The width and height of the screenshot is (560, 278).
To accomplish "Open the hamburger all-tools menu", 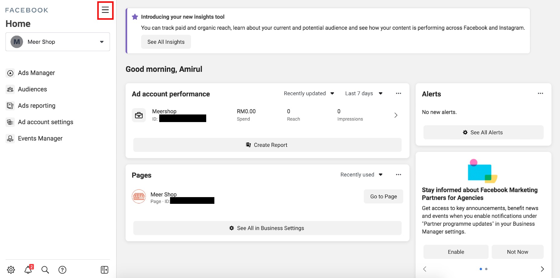I will (105, 10).
